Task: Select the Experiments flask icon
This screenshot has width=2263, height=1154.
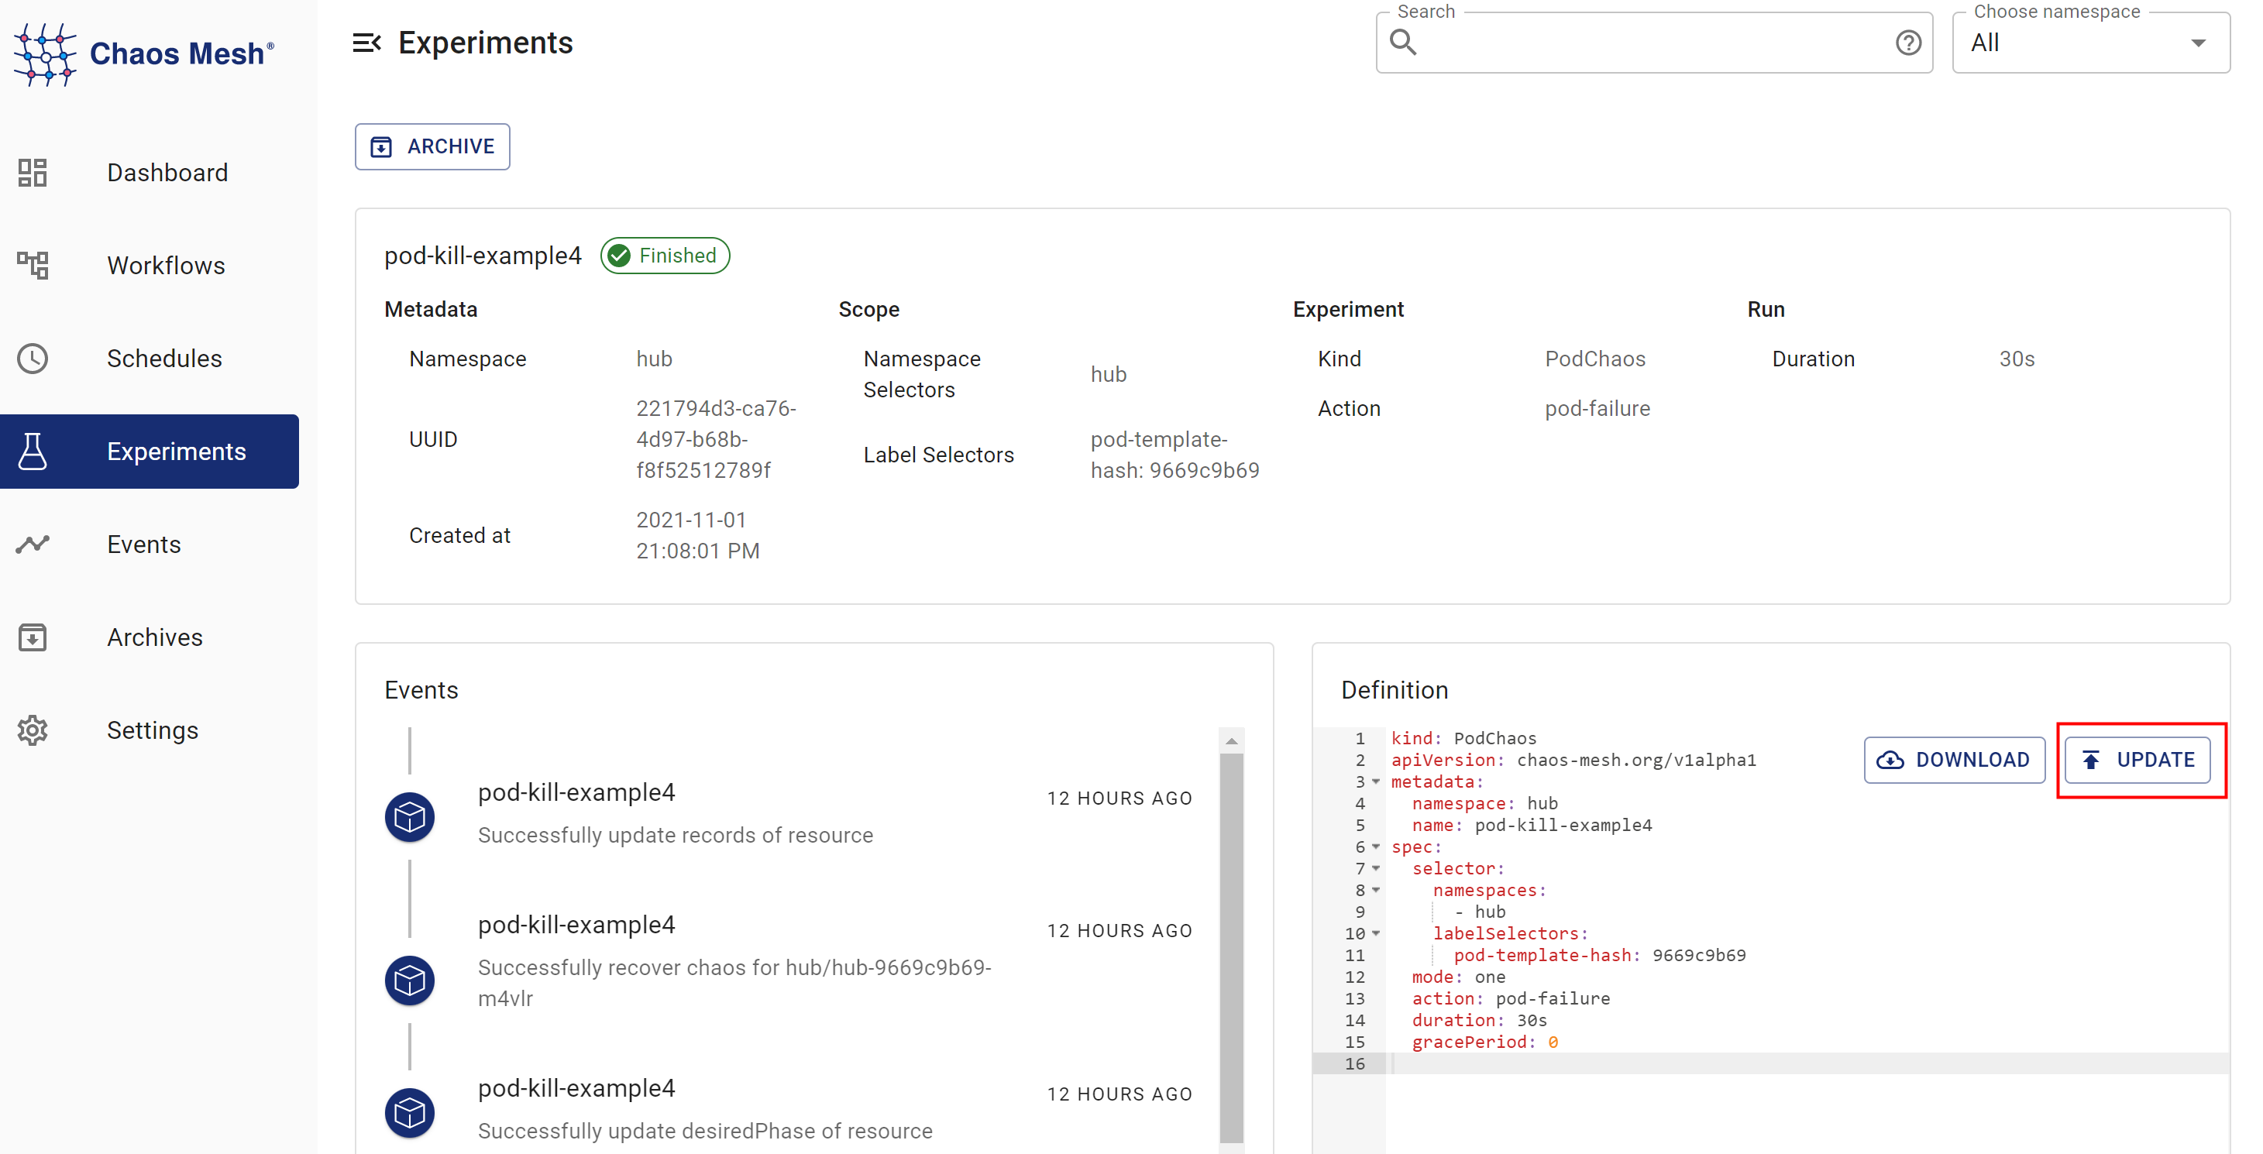Action: point(33,452)
